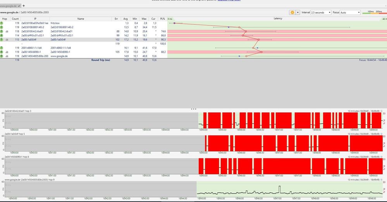Open the dropdown arrow beside the pause button
The image size is (387, 202).
[298, 12]
